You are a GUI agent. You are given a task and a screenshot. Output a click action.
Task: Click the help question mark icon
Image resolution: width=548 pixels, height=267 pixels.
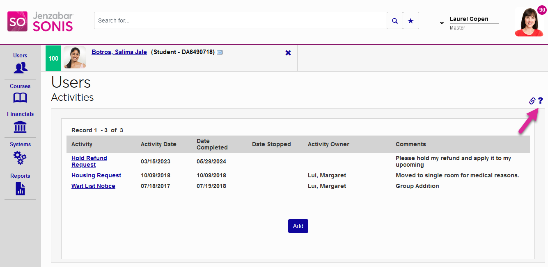click(540, 100)
